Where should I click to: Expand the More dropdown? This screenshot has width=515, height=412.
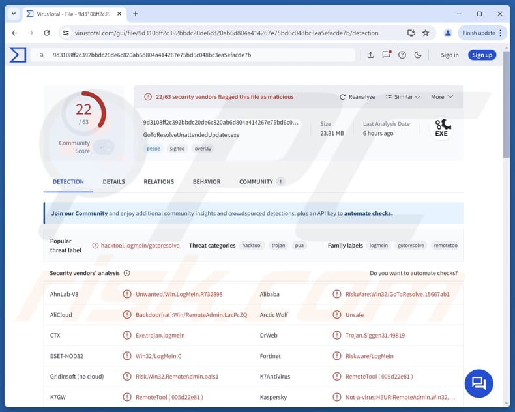click(442, 97)
